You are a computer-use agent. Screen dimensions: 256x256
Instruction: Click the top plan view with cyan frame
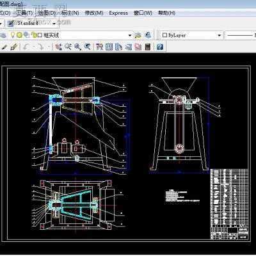pyautogui.click(x=78, y=205)
